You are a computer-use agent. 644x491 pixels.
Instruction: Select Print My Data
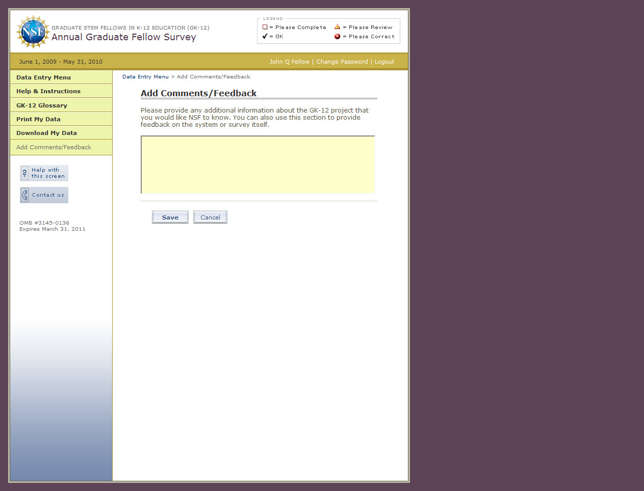point(38,119)
